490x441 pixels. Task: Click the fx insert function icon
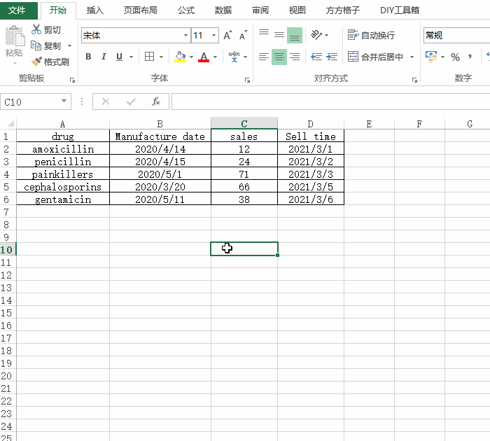click(156, 101)
